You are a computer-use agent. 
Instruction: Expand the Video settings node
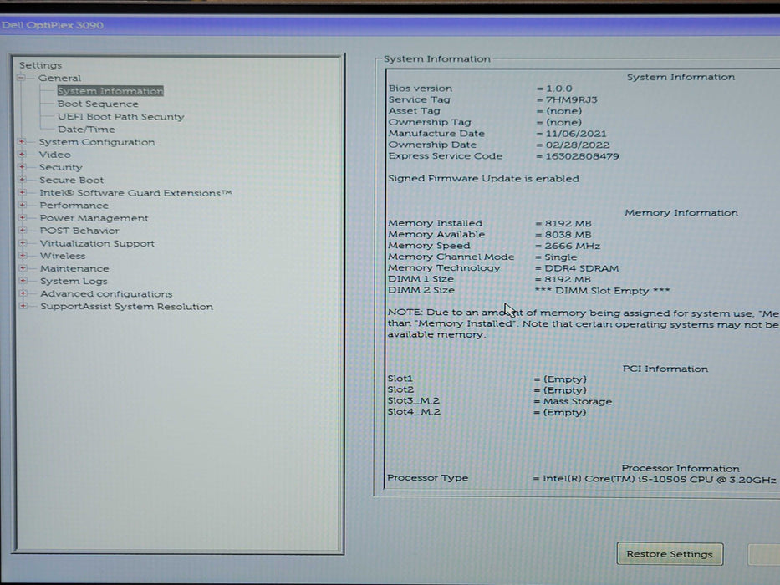pos(22,155)
